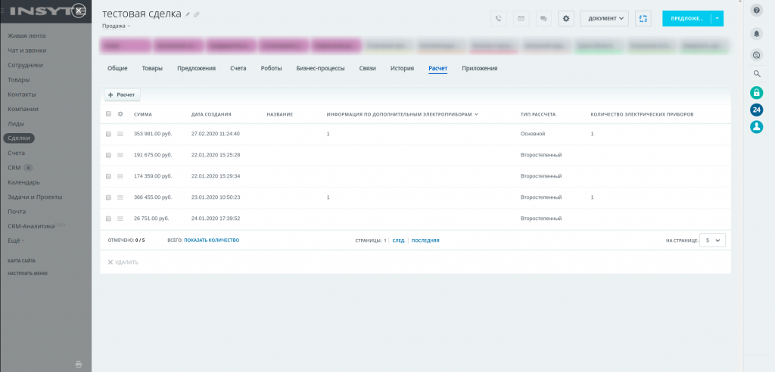Open help question mark icon
The height and width of the screenshot is (372, 775).
click(756, 10)
